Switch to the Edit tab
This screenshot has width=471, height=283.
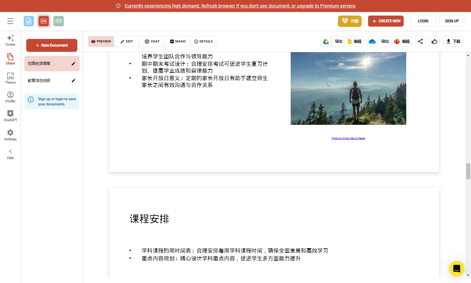pos(127,41)
